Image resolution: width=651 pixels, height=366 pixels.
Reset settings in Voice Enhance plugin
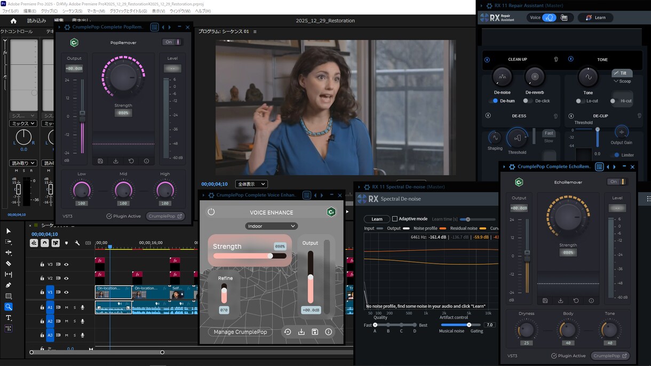288,332
